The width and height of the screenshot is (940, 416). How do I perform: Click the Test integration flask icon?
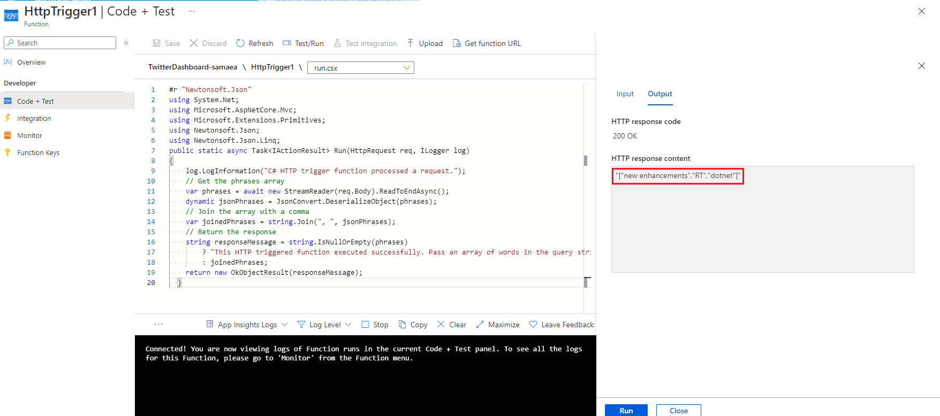(337, 43)
